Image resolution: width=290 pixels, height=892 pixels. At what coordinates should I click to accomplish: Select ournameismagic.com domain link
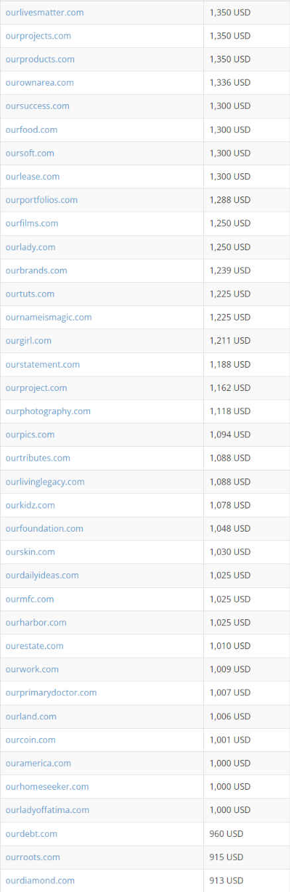[x=48, y=317]
